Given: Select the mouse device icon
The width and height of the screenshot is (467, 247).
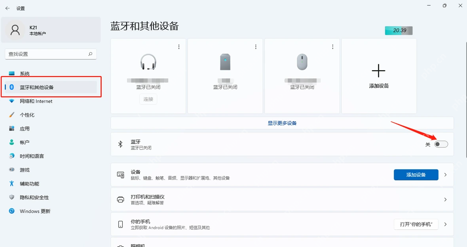Looking at the screenshot, I should 302,62.
